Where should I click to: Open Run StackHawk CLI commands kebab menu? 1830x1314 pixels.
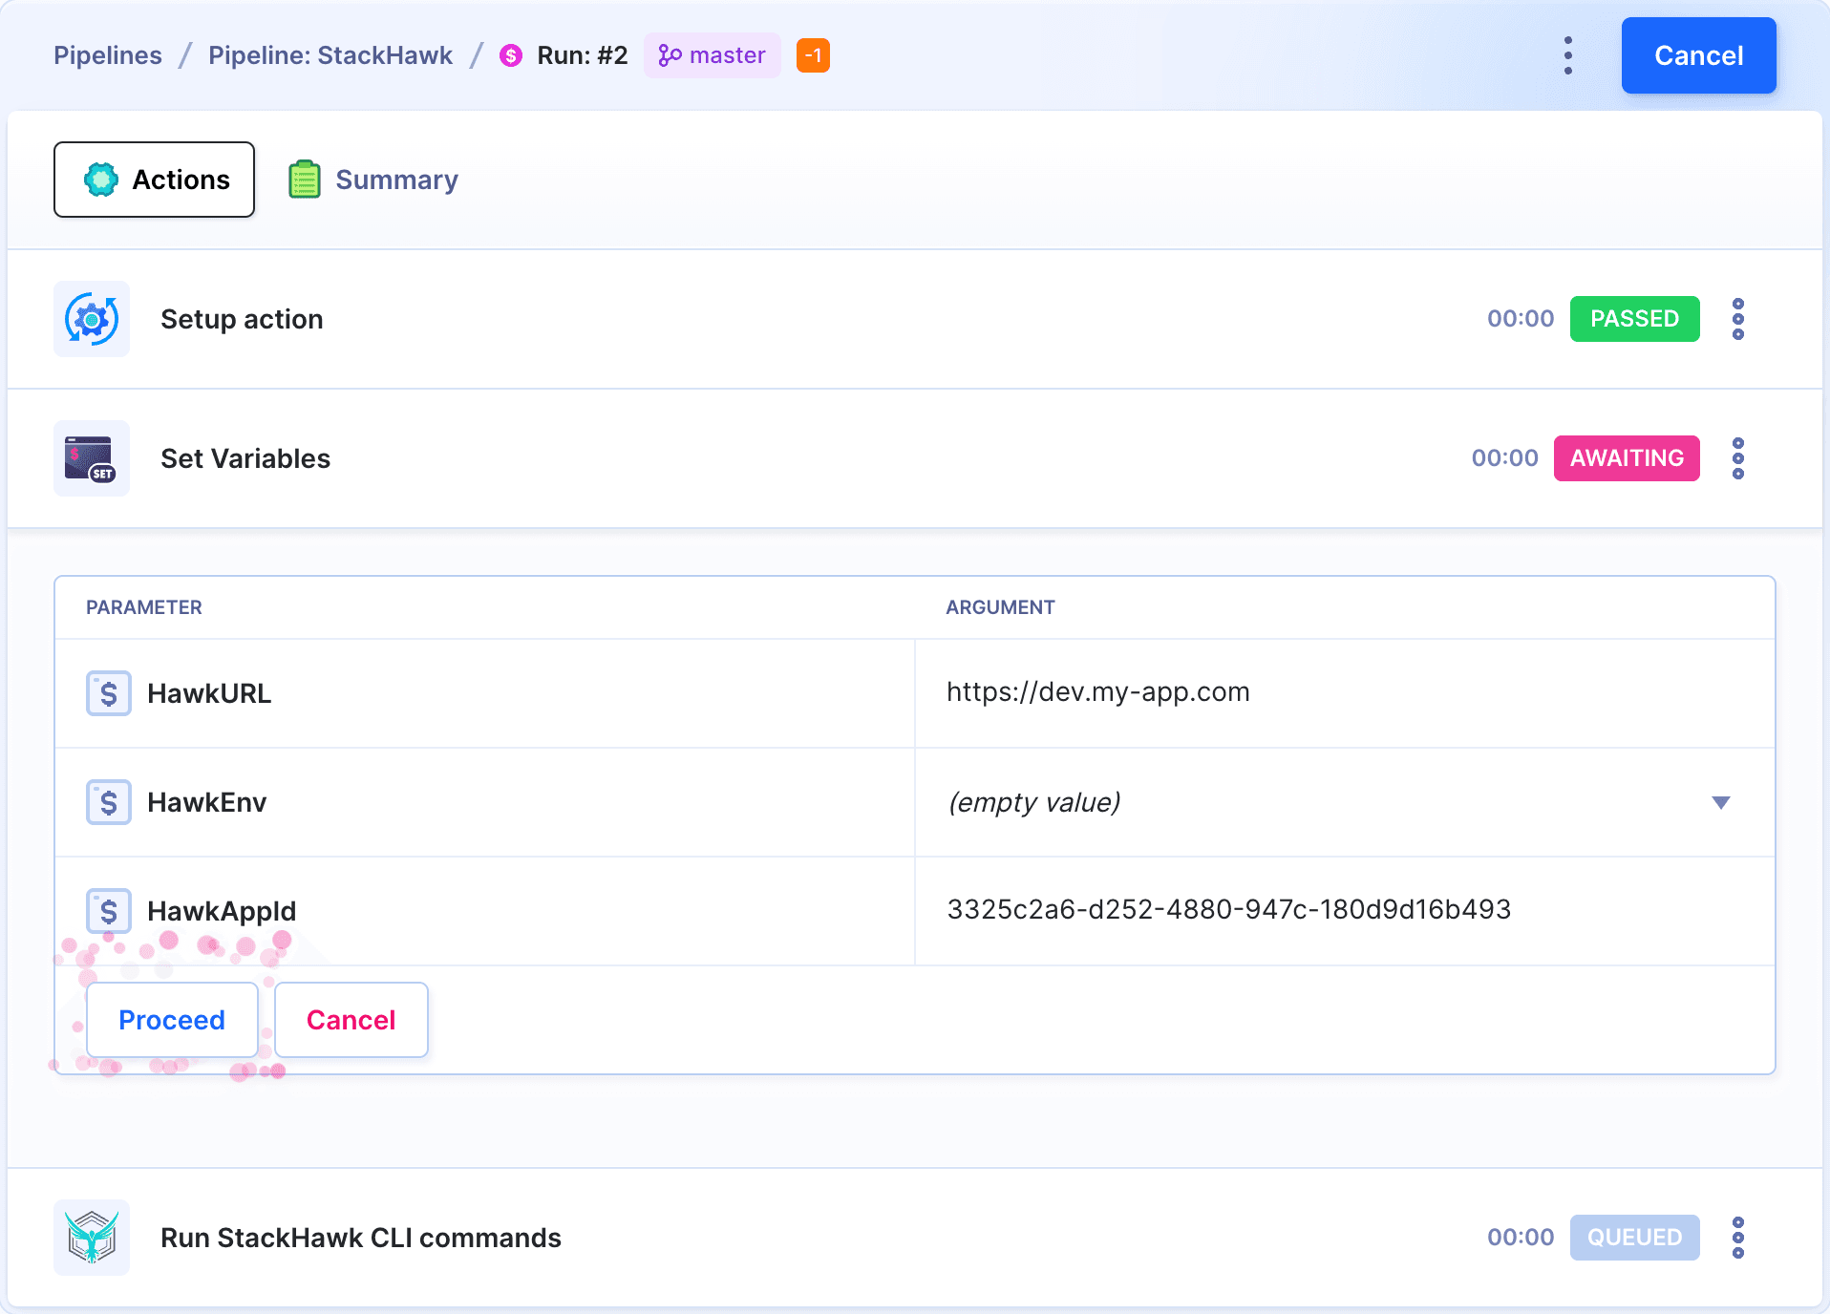[1738, 1238]
